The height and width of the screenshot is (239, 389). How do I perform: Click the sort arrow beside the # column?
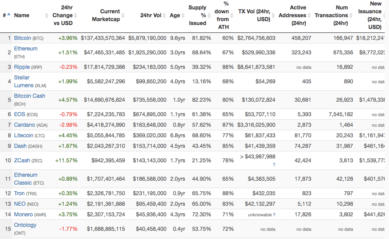[9, 14]
